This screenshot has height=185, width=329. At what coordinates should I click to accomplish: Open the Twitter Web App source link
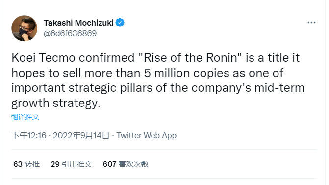pyautogui.click(x=147, y=135)
